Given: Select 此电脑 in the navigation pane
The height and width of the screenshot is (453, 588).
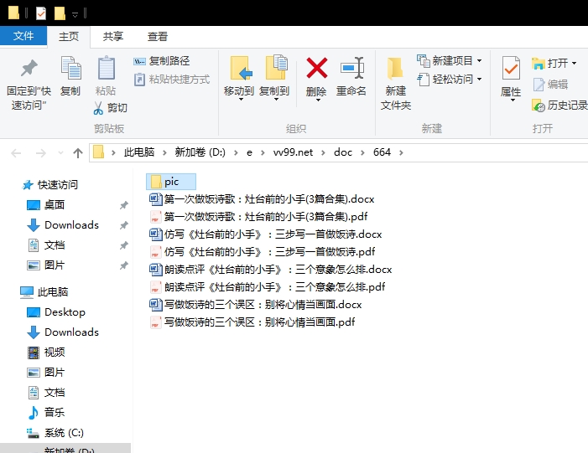Looking at the screenshot, I should click(x=44, y=291).
